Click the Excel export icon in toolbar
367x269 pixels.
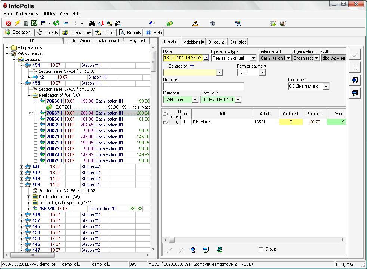point(34,23)
